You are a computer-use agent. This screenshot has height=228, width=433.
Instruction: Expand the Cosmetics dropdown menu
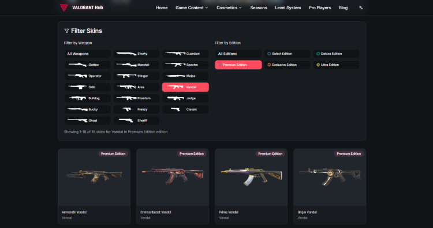(229, 8)
